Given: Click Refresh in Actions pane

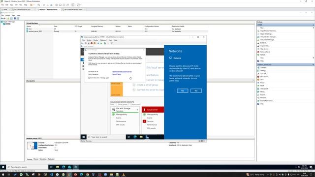Looking at the screenshot, I should [x=263, y=55].
